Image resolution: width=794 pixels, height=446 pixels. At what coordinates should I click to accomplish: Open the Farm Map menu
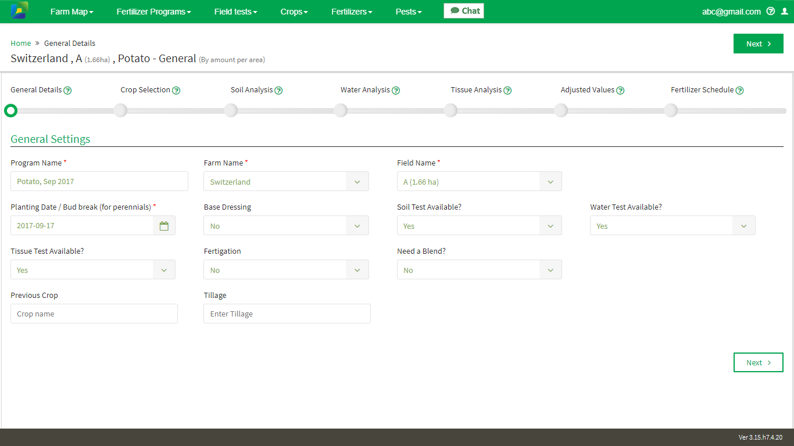pyautogui.click(x=71, y=12)
